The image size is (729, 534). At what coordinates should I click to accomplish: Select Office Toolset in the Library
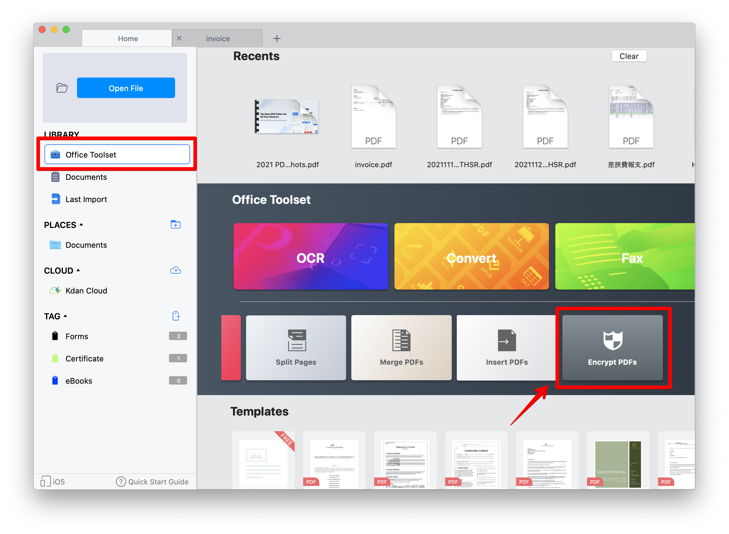coord(117,155)
